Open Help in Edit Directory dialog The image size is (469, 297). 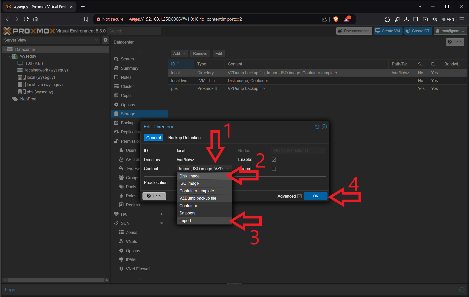pyautogui.click(x=154, y=196)
